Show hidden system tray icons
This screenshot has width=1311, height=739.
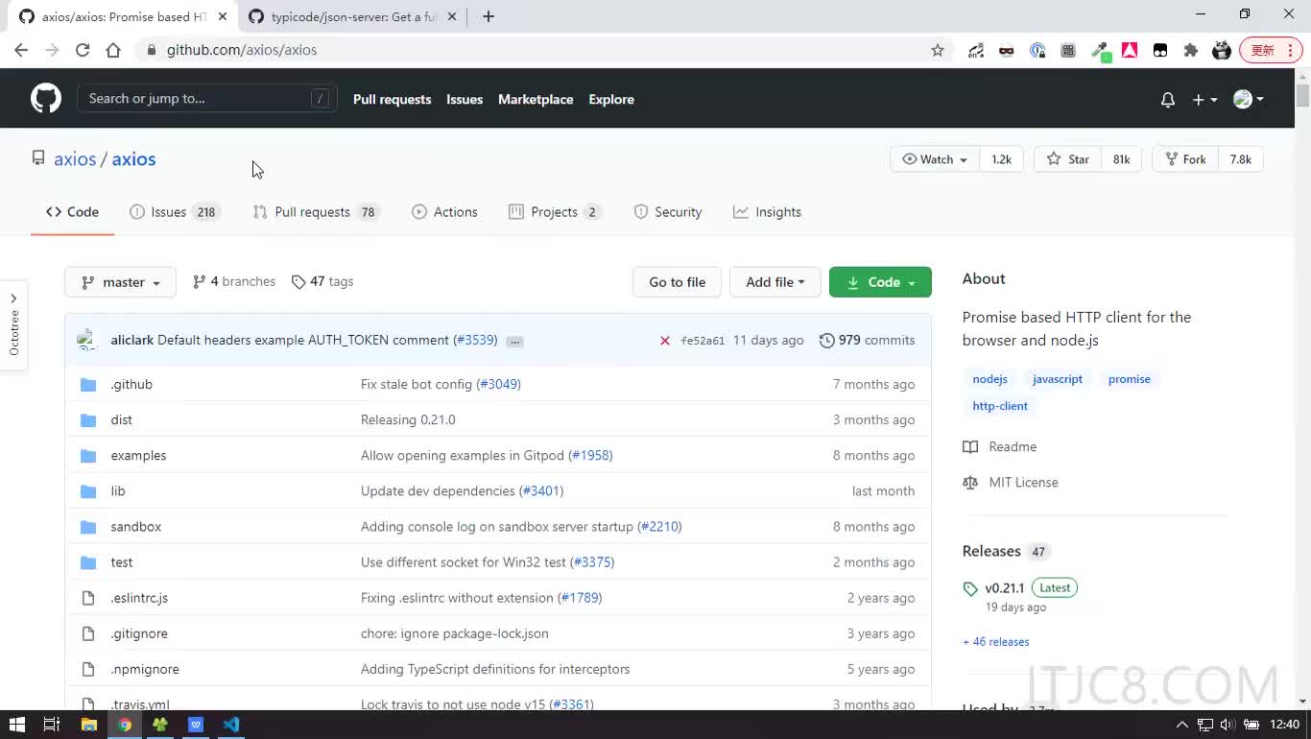click(1181, 725)
